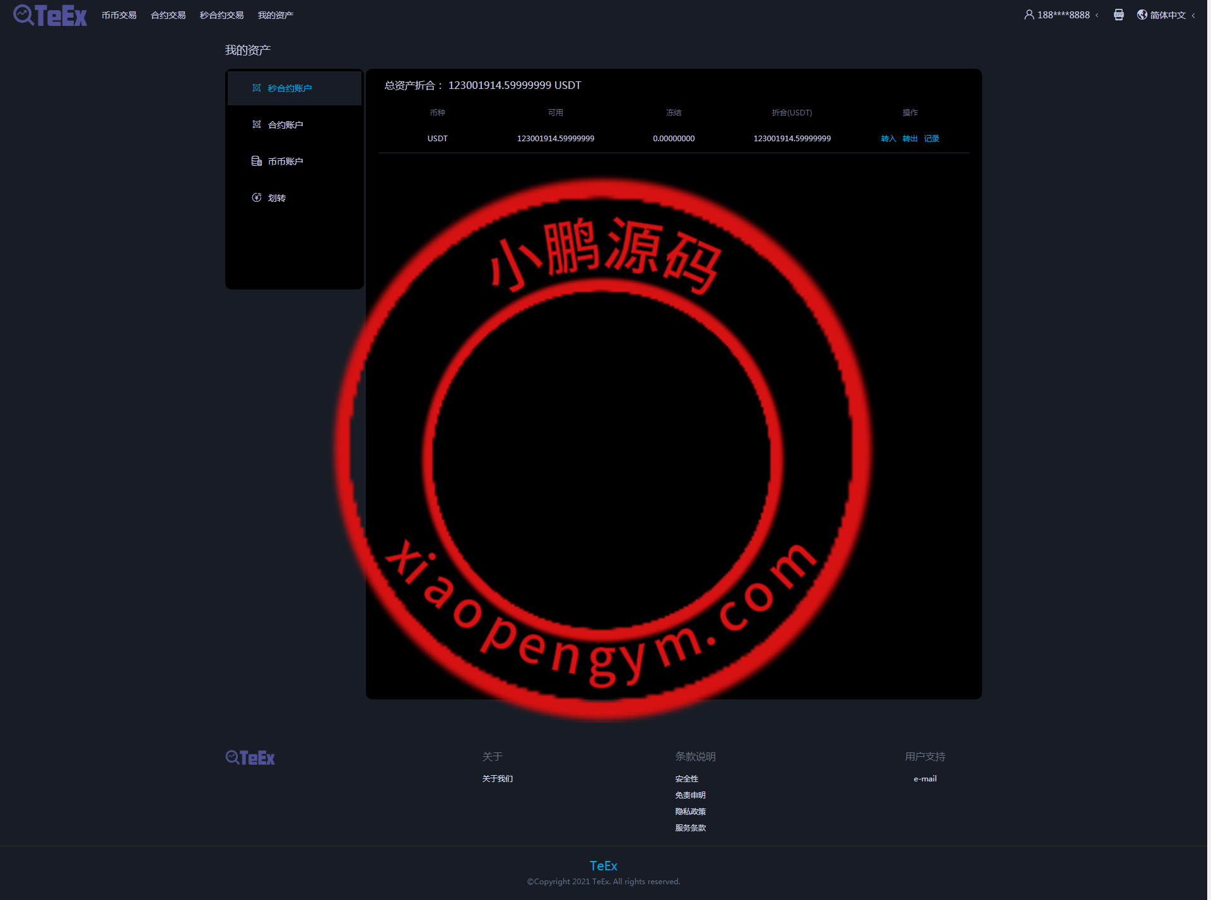This screenshot has height=900, width=1211.
Task: Click the e-mail support link in footer
Action: (x=925, y=778)
